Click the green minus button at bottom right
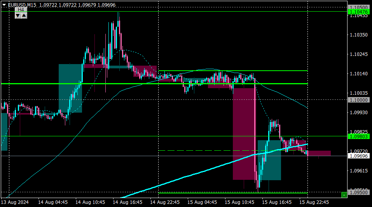This screenshot has height=207, width=372. coord(344,195)
